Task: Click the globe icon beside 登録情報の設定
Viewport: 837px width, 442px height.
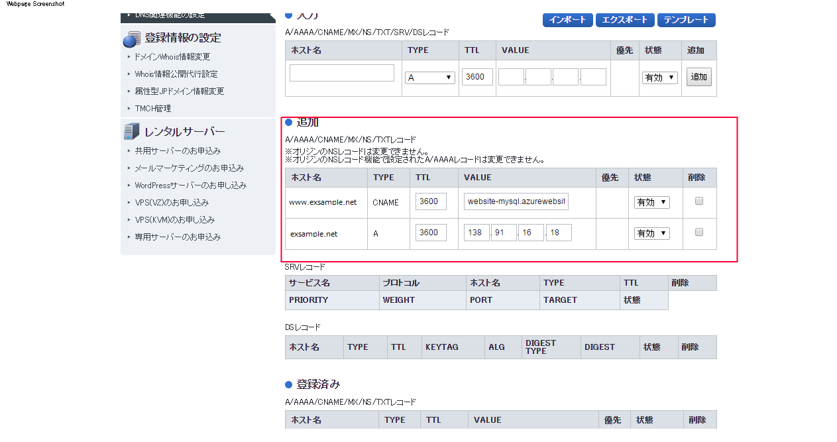Action: (131, 39)
